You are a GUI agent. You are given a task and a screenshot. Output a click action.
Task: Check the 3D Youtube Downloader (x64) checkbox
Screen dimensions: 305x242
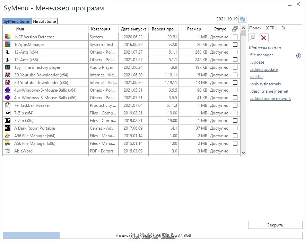pyautogui.click(x=235, y=75)
